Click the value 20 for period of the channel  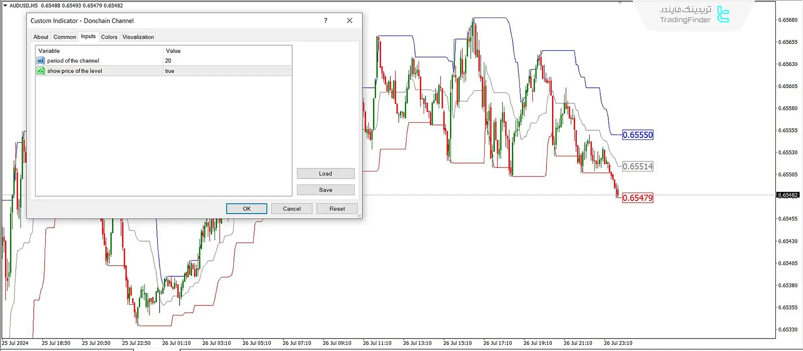(168, 61)
